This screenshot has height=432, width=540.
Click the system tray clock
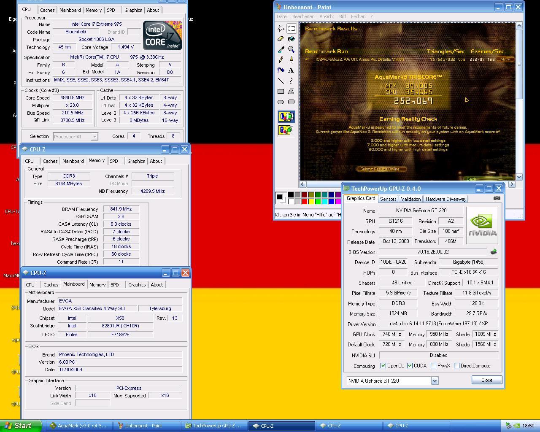click(528, 426)
